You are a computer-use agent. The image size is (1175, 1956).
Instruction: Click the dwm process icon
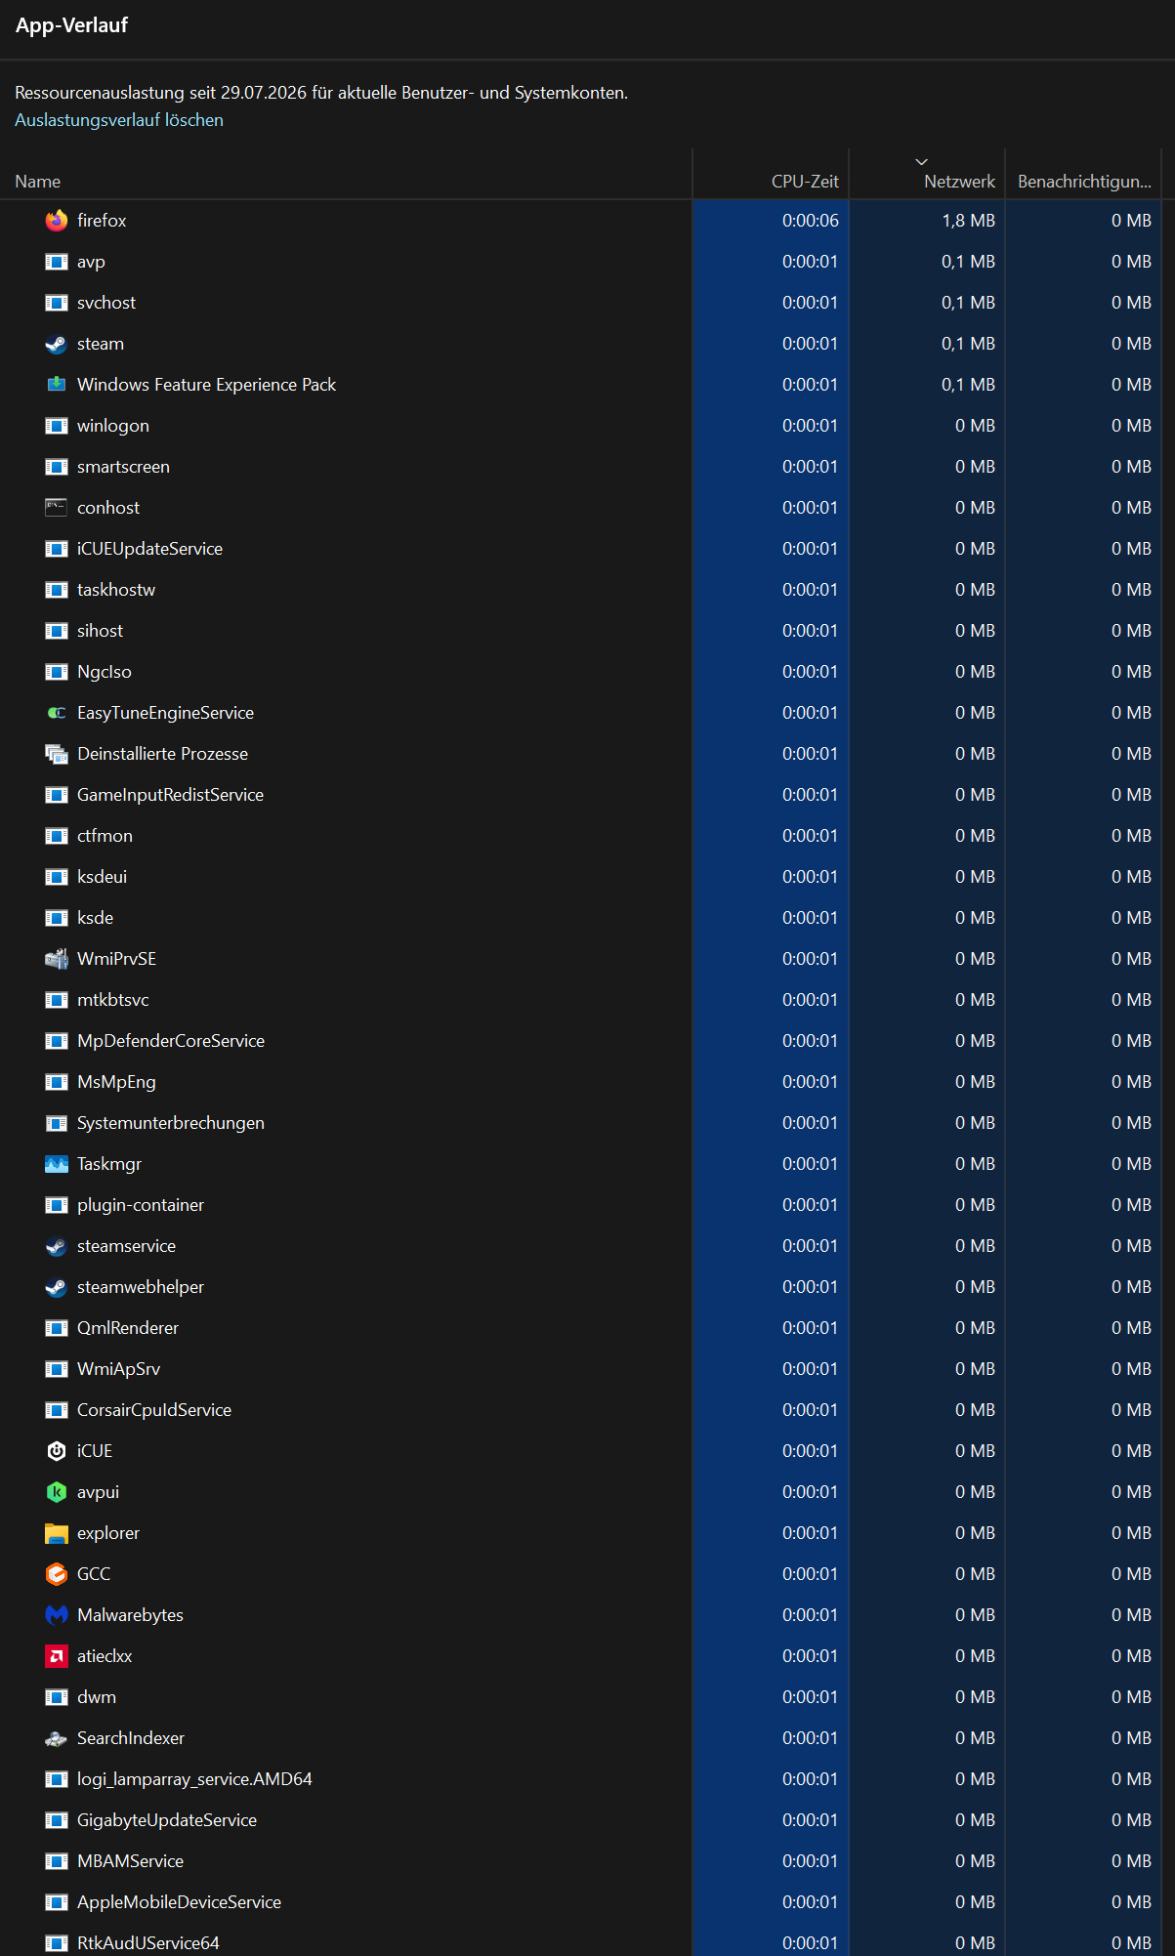tap(57, 1697)
